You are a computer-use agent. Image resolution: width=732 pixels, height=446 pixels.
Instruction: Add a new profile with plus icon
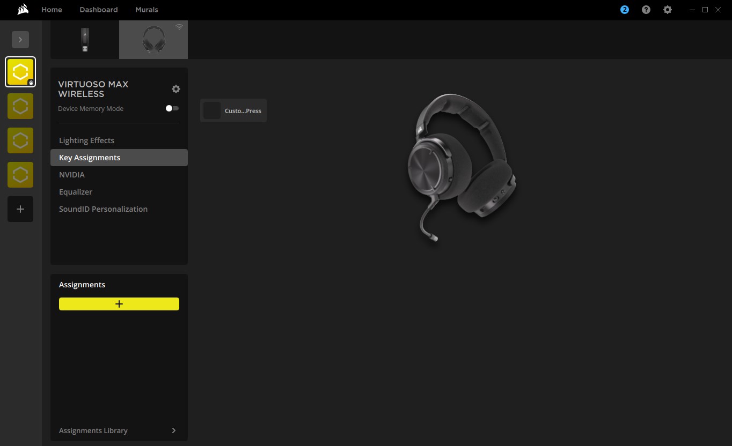[20, 209]
